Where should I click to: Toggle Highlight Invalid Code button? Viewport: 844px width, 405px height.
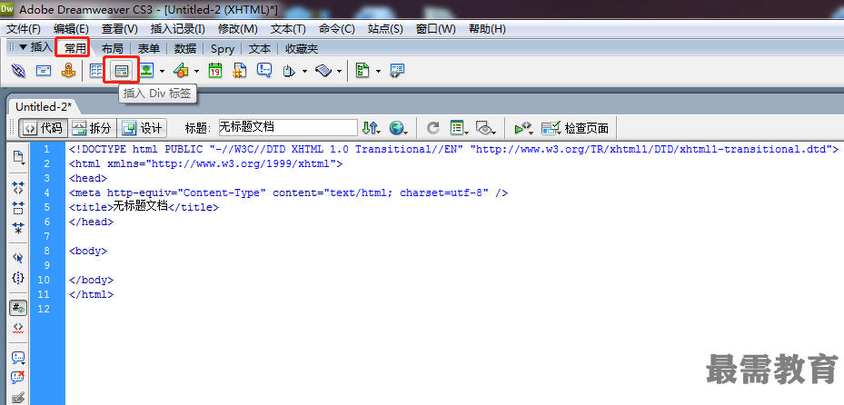pyautogui.click(x=18, y=328)
